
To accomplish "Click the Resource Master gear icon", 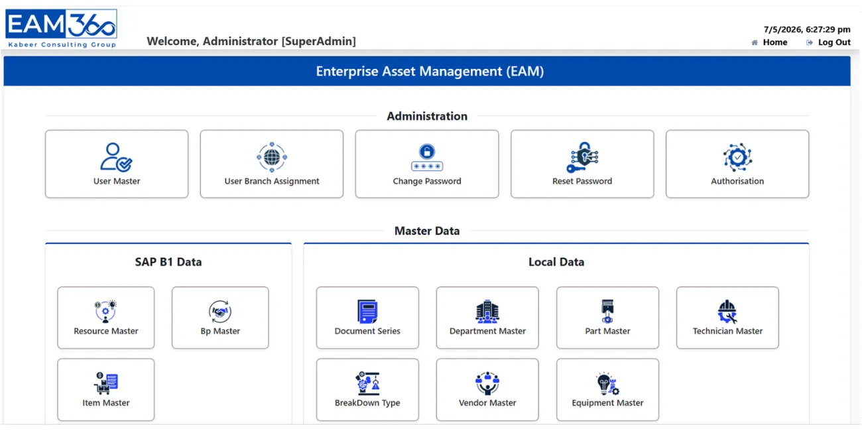I will pos(106,312).
